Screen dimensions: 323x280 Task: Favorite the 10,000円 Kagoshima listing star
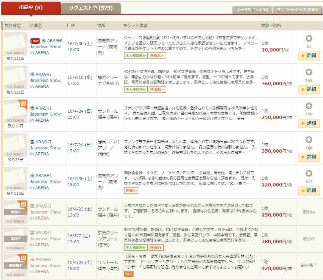pyautogui.click(x=309, y=38)
